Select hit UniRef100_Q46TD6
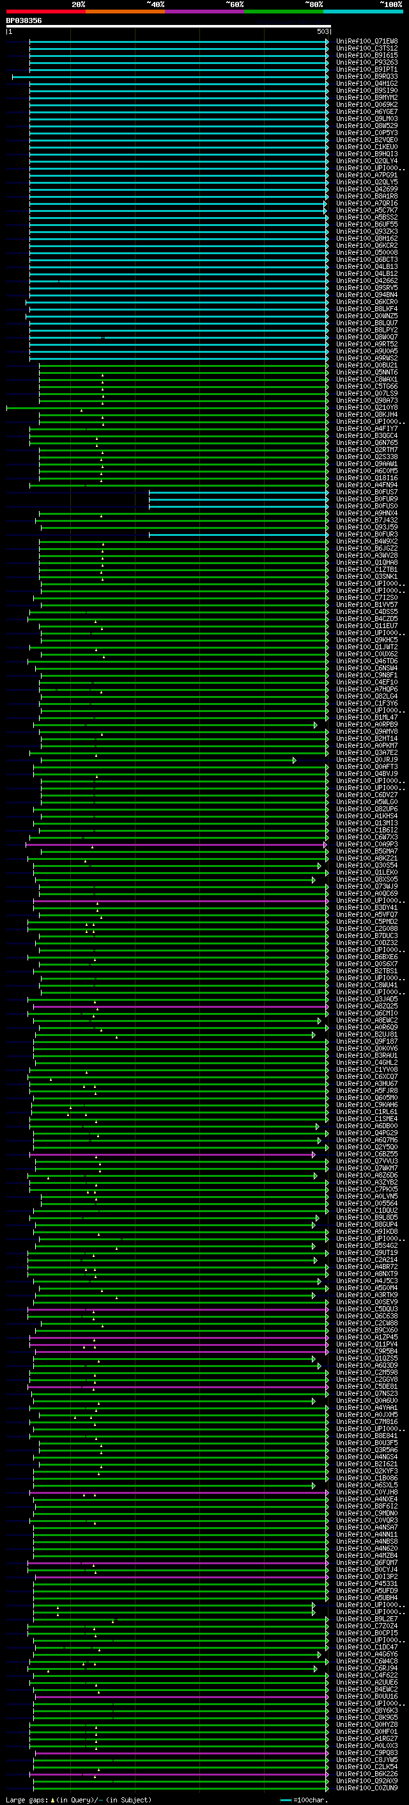This screenshot has height=1805, width=409. [367, 661]
